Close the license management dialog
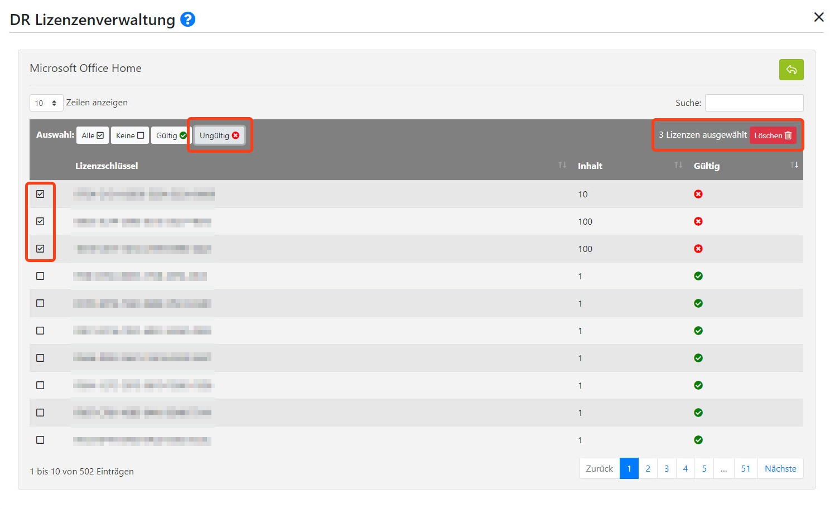This screenshot has height=509, width=830. pos(818,17)
